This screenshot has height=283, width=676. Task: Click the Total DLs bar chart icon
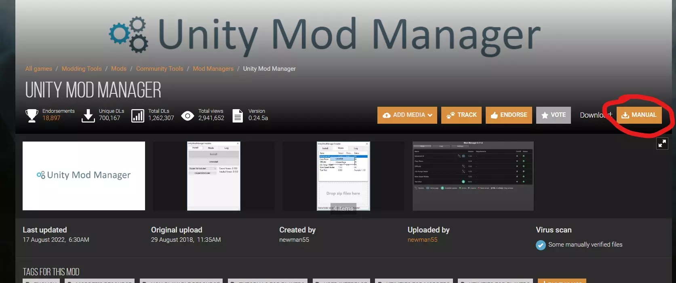pyautogui.click(x=138, y=116)
